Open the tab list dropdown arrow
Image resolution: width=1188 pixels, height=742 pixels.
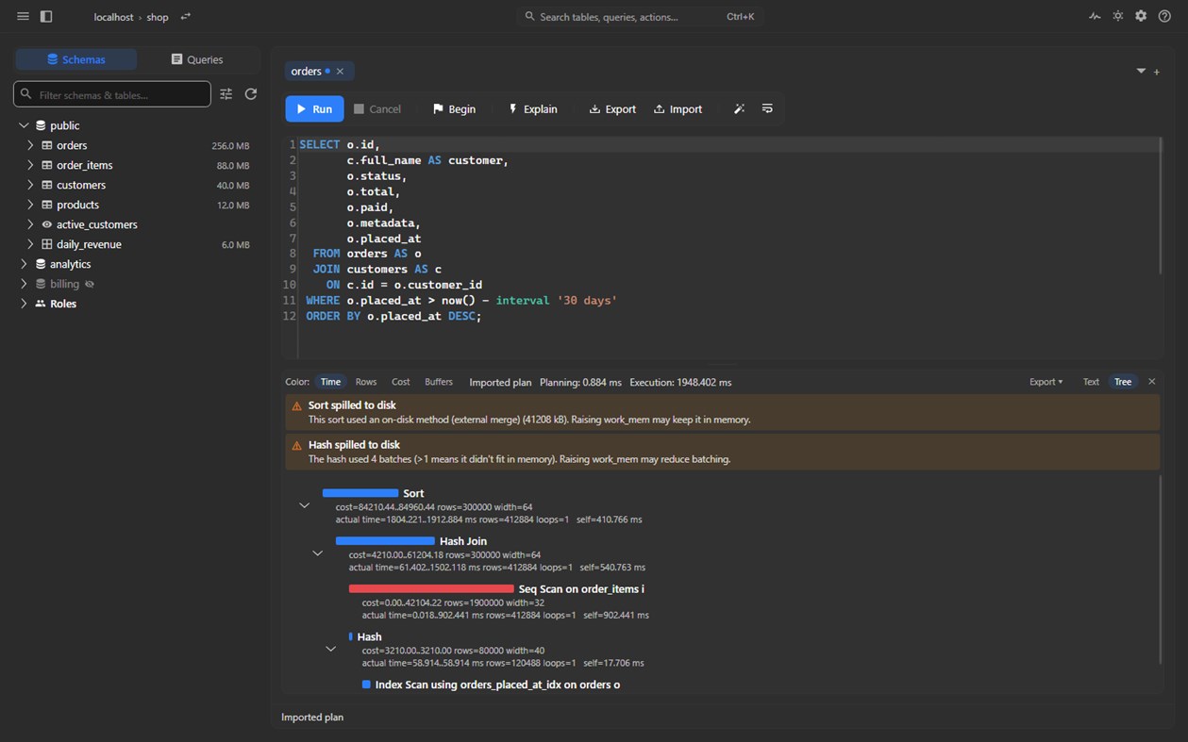tap(1141, 71)
